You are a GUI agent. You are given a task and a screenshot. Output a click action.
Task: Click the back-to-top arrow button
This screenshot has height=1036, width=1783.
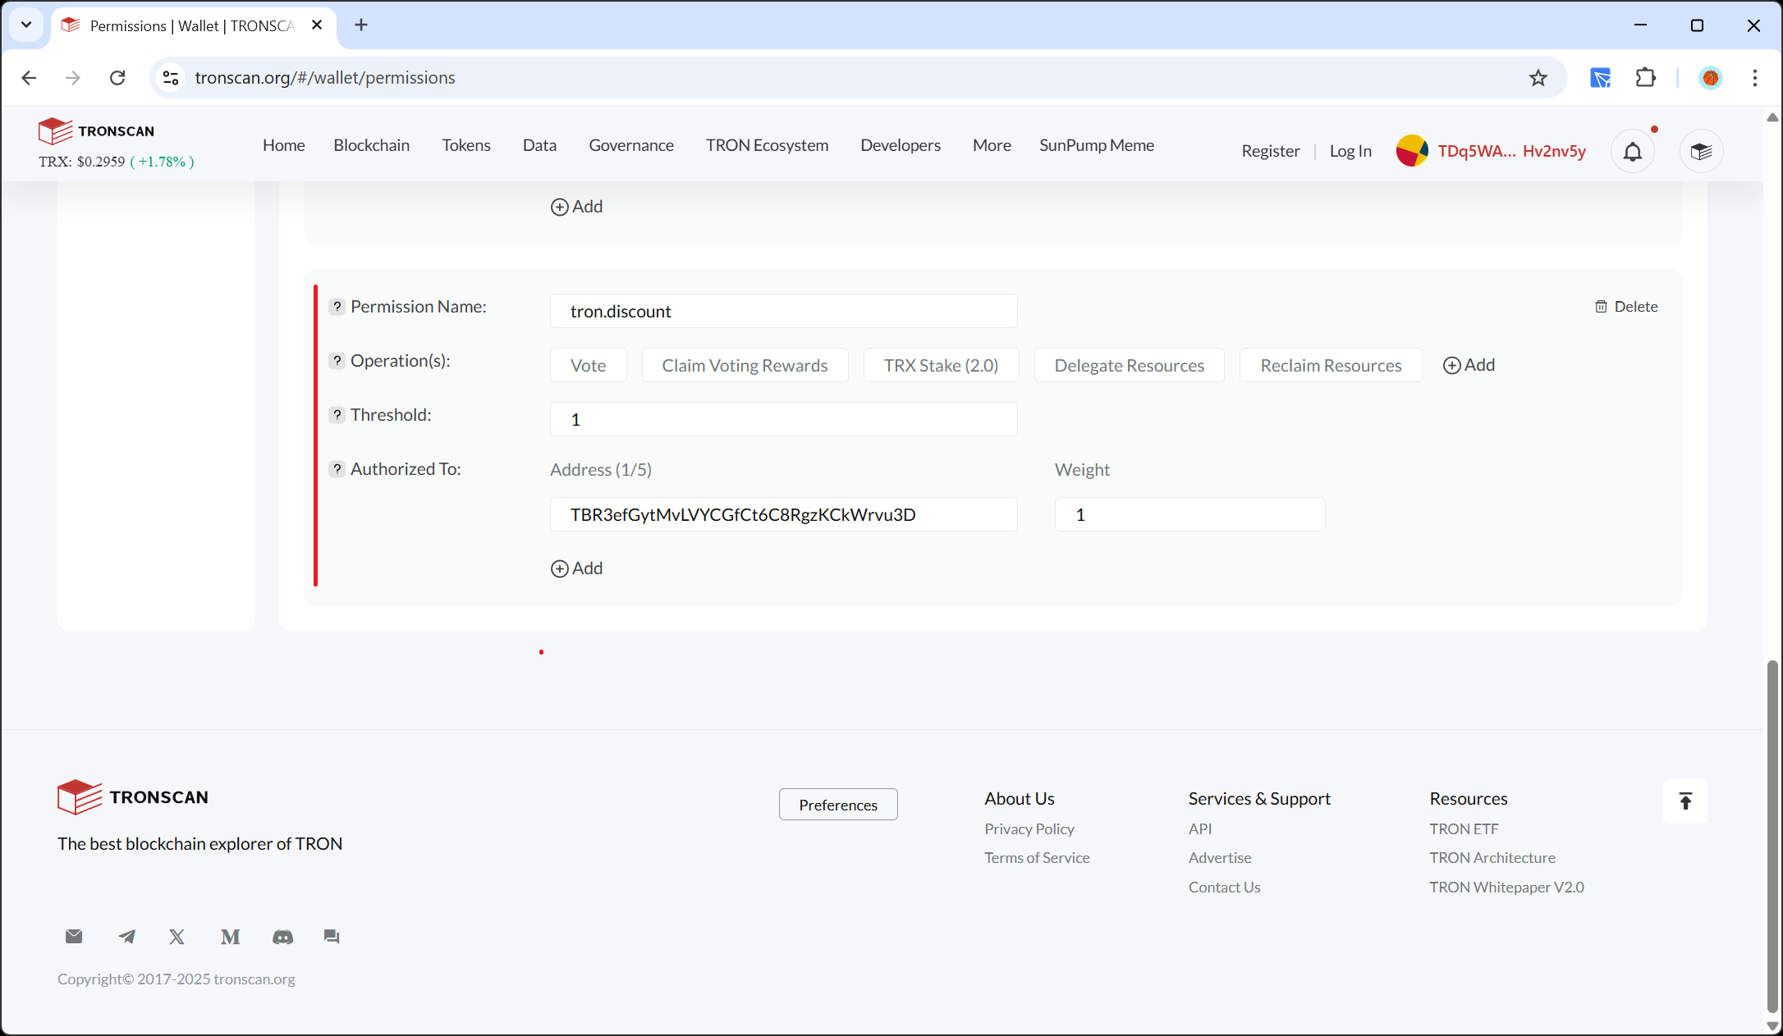tap(1685, 801)
